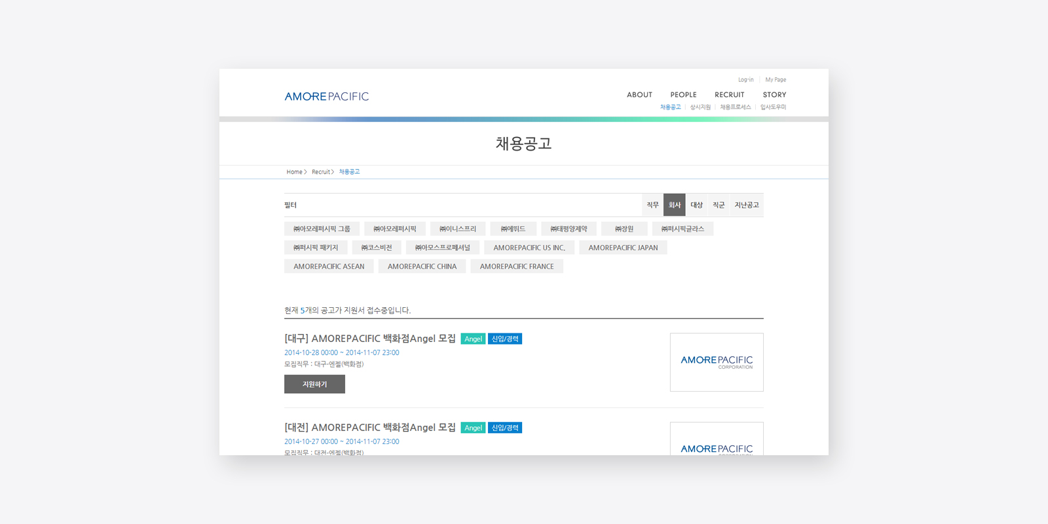1048x524 pixels.
Task: Click 채용공고 breadcrumb link
Action: (349, 172)
